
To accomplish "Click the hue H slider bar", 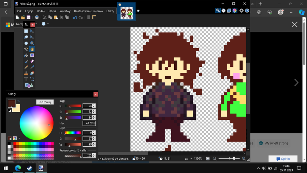I will pyautogui.click(x=73, y=133).
